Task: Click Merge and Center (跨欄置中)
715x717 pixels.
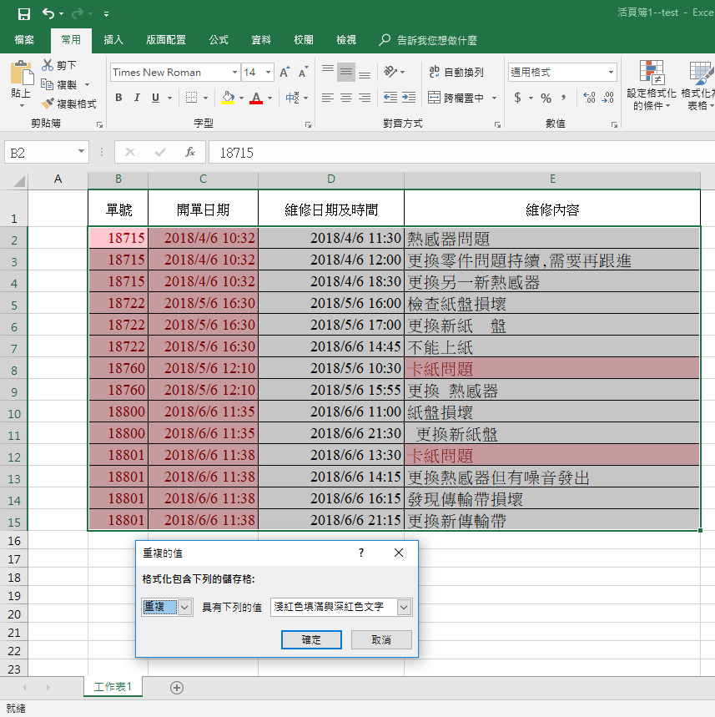Action: click(456, 98)
